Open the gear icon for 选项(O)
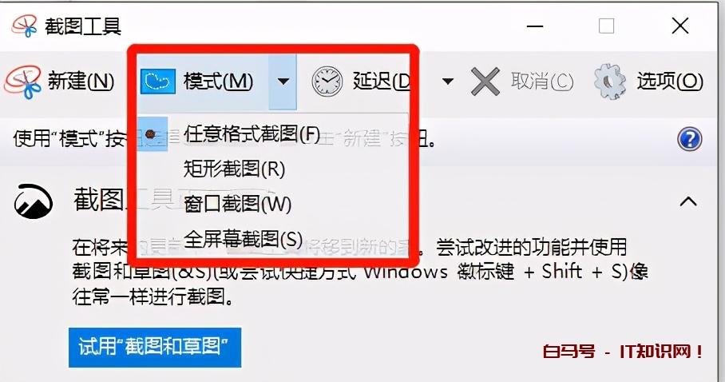Image resolution: width=725 pixels, height=382 pixels. 610,82
